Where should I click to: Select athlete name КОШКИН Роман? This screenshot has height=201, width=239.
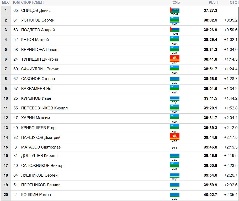tap(36, 195)
